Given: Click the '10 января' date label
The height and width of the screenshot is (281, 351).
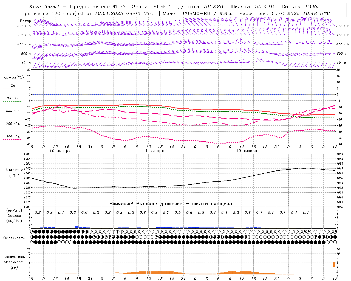Looking at the screenshot, I should click(x=60, y=151).
